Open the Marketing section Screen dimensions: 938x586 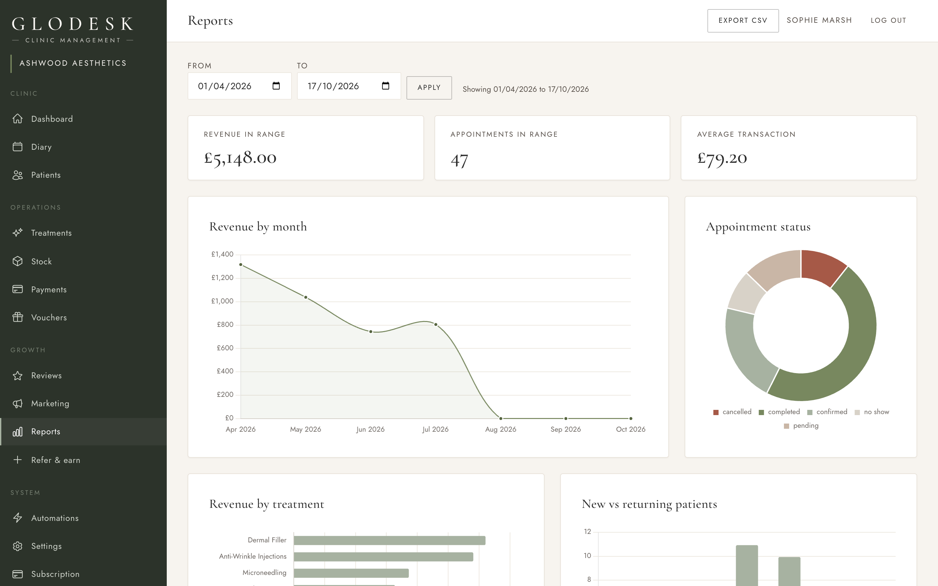[83, 403]
